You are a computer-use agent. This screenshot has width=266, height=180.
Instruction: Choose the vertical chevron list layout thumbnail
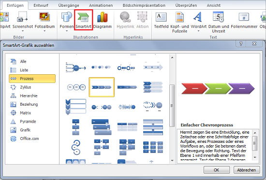pyautogui.click(x=76, y=107)
